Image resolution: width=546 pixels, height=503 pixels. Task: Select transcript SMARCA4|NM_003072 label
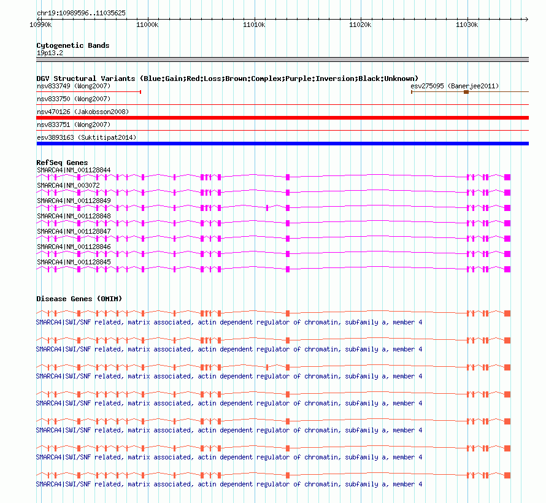pos(68,185)
